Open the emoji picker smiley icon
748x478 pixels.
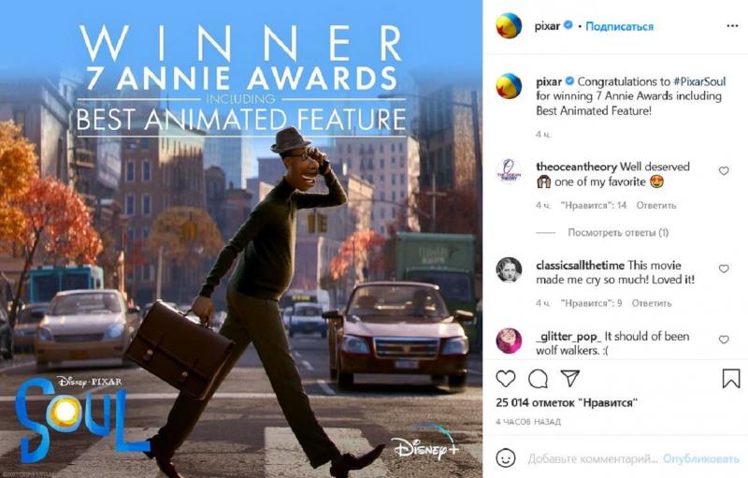click(506, 458)
